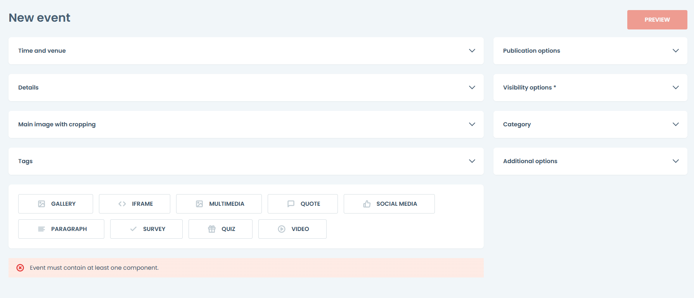694x298 pixels.
Task: Expand the Visibility options chevron
Action: tap(676, 88)
